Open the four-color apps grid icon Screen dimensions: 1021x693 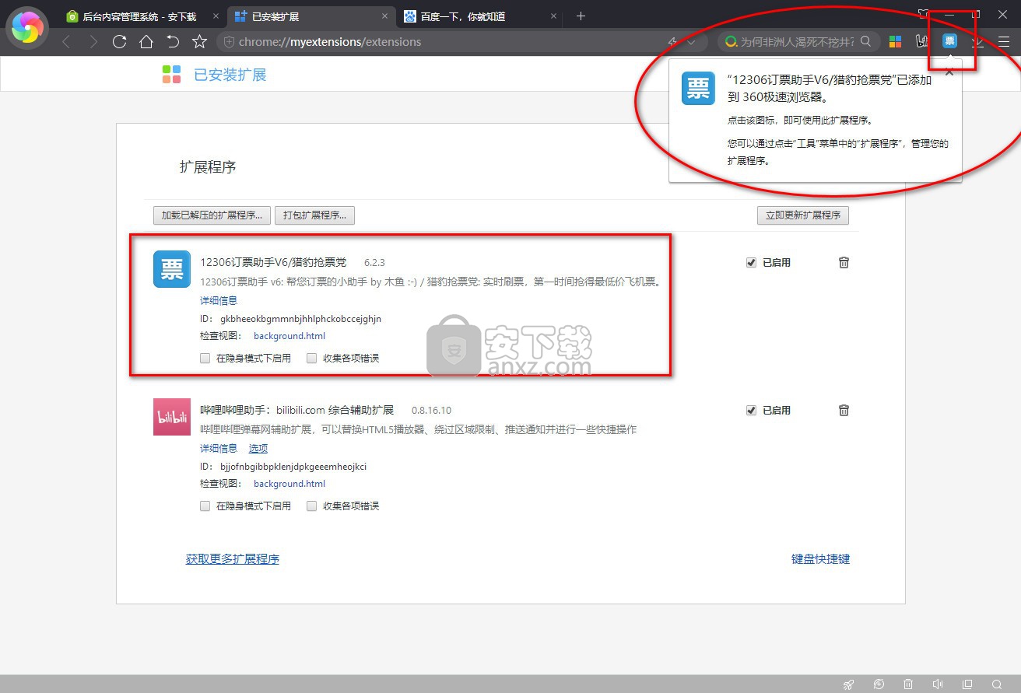coord(896,41)
